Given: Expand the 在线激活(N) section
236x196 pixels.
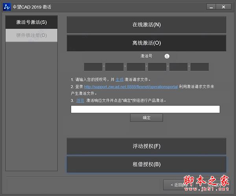Looking at the screenshot, I should (x=146, y=25).
